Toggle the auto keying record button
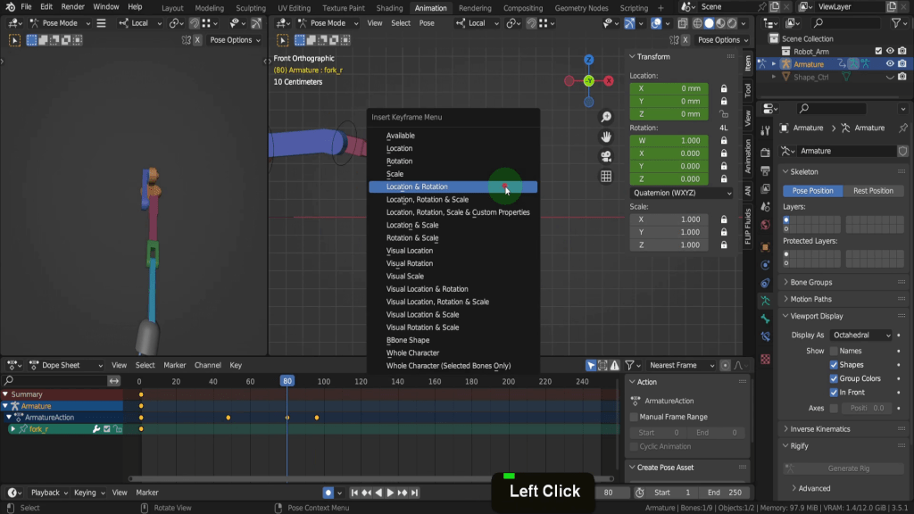This screenshot has width=914, height=514. point(328,493)
